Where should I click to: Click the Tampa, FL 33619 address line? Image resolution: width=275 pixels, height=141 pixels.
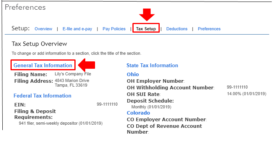click(x=71, y=85)
